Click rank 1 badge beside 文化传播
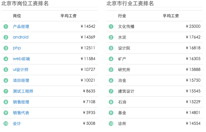Viewport: 206px width, 132px height. 111,27
